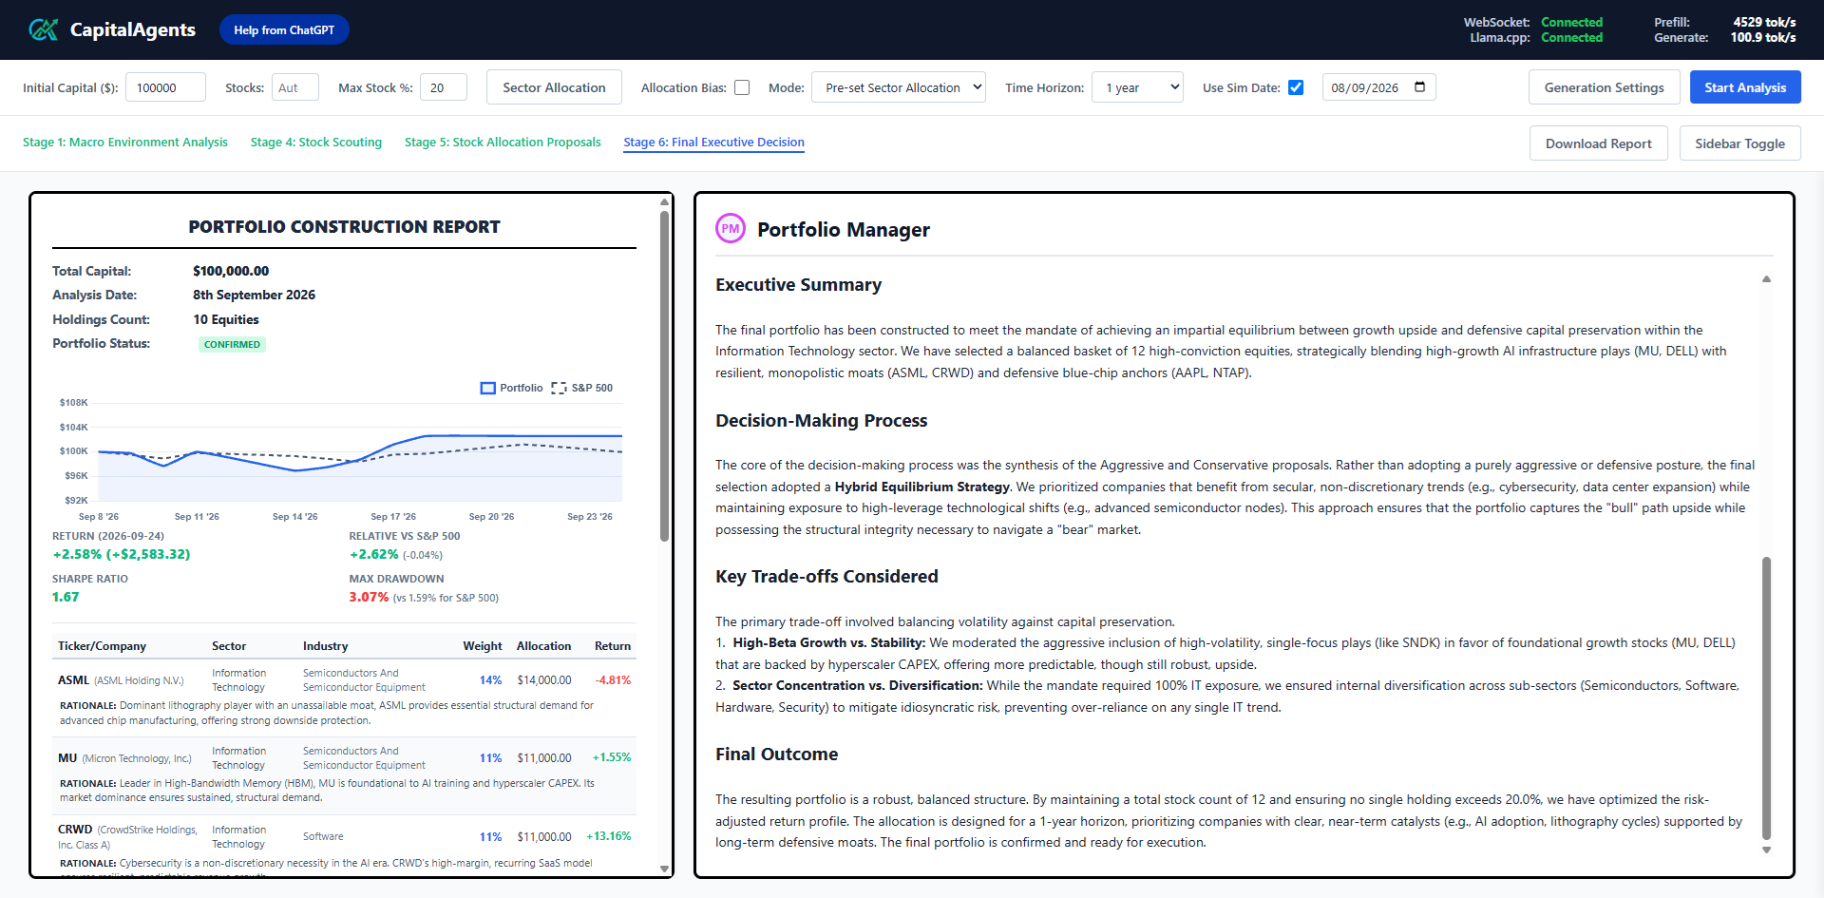This screenshot has height=898, width=1824.
Task: Click the Return column header
Action: pos(613,646)
